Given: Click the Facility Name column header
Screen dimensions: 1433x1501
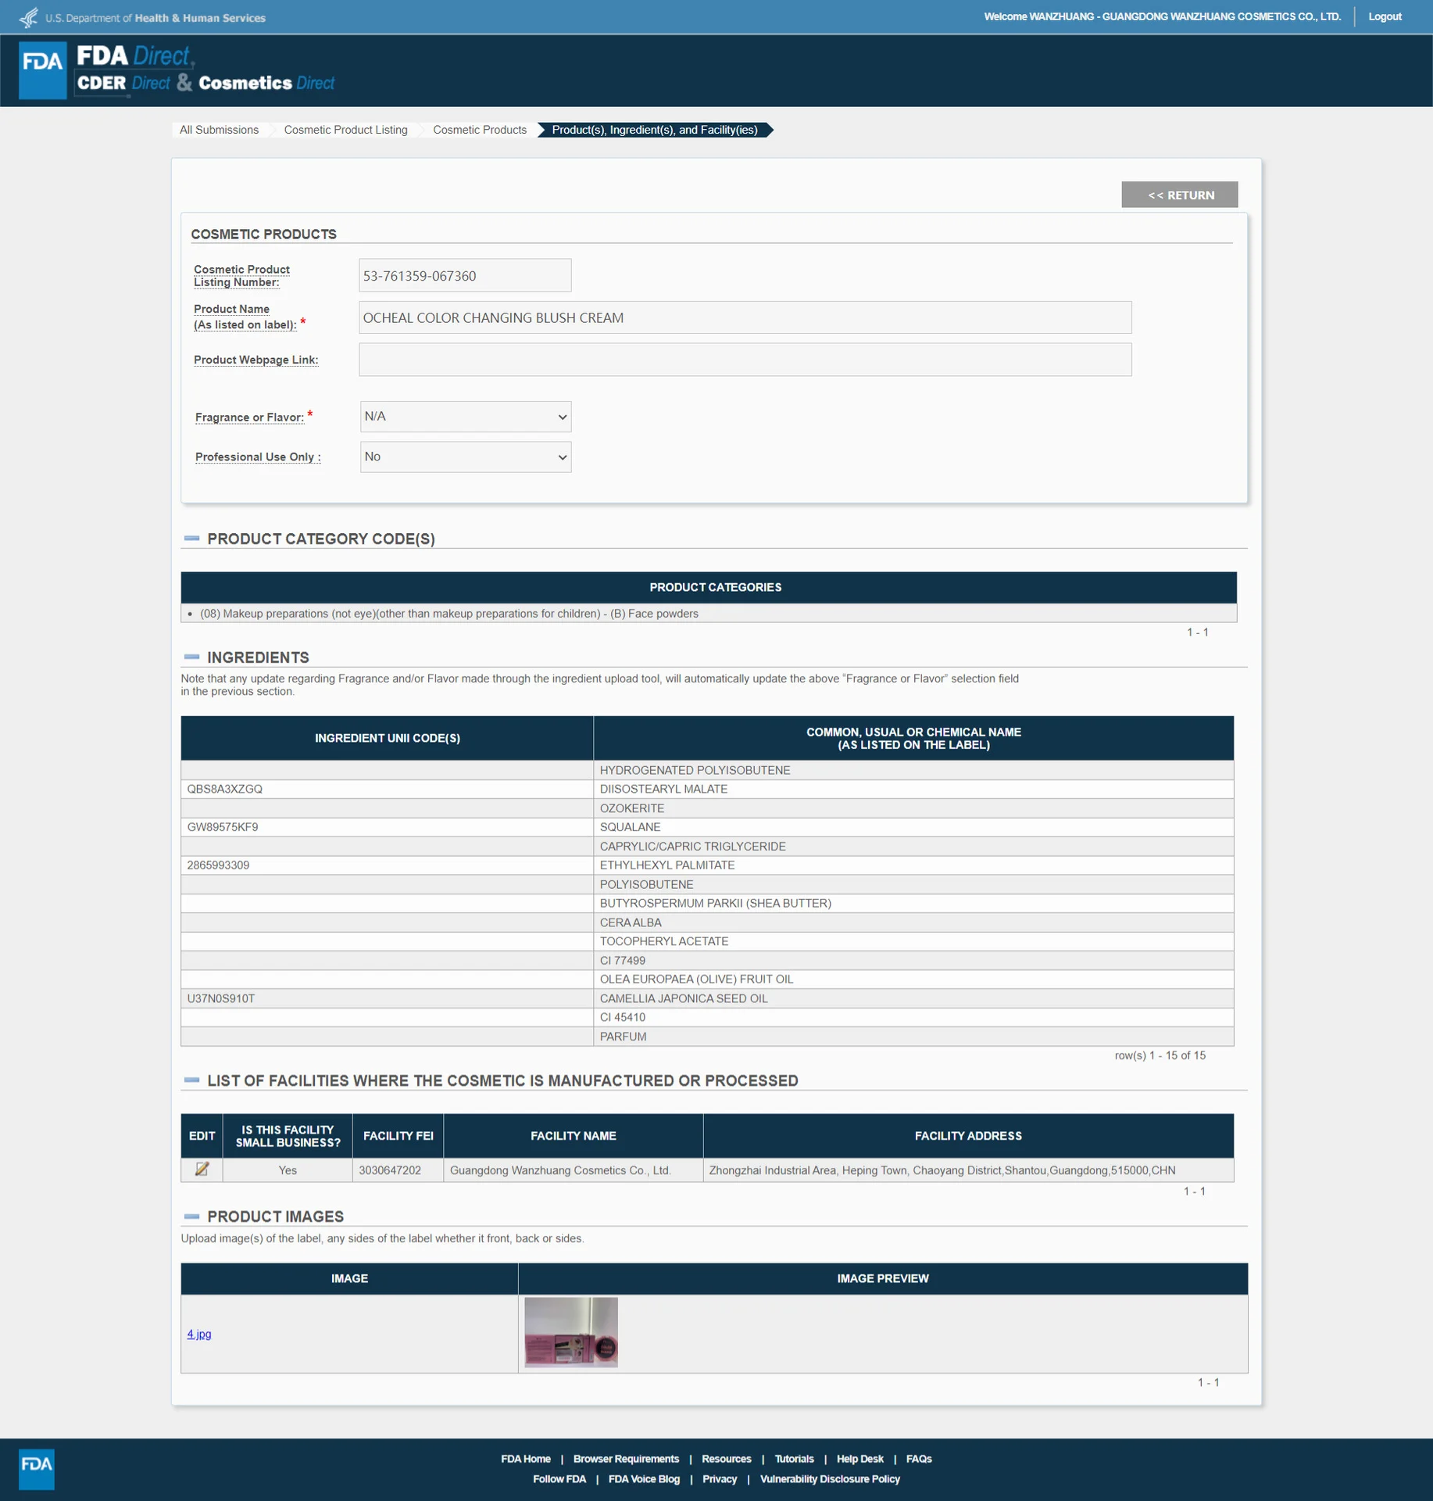Looking at the screenshot, I should pos(573,1136).
